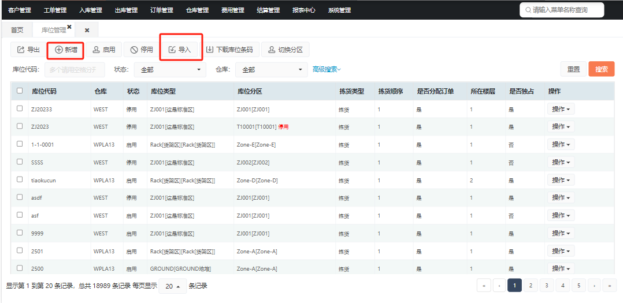Check the row 1-1-0001 checkbox

20,144
